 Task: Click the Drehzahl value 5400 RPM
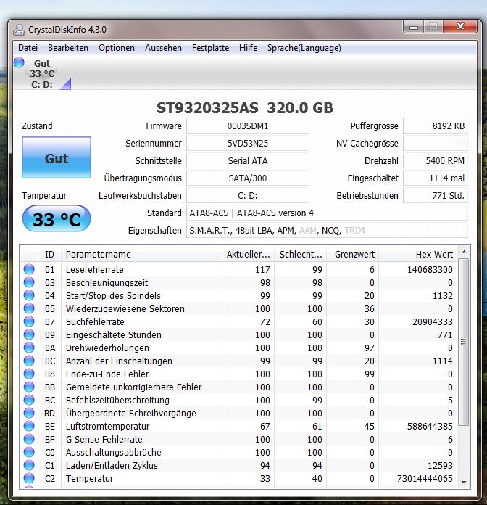[436, 160]
